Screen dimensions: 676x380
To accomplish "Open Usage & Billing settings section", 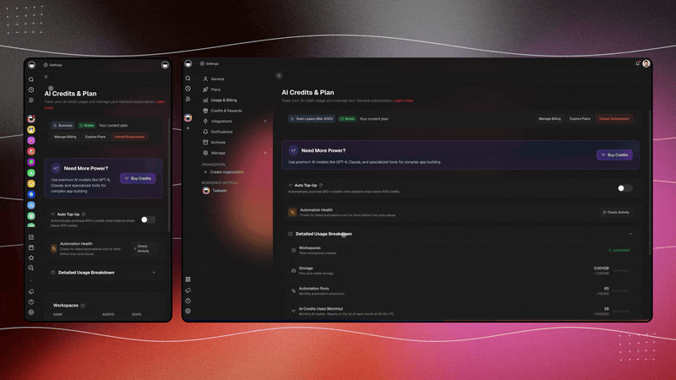I will [223, 100].
